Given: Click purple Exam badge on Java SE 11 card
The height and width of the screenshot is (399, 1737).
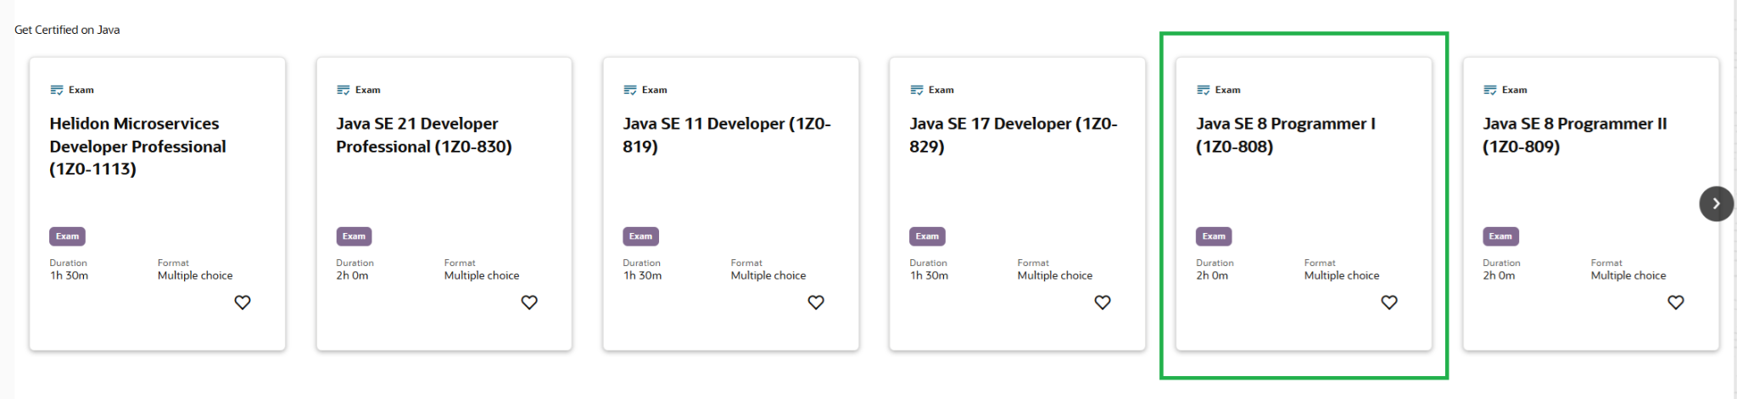Looking at the screenshot, I should (x=641, y=236).
